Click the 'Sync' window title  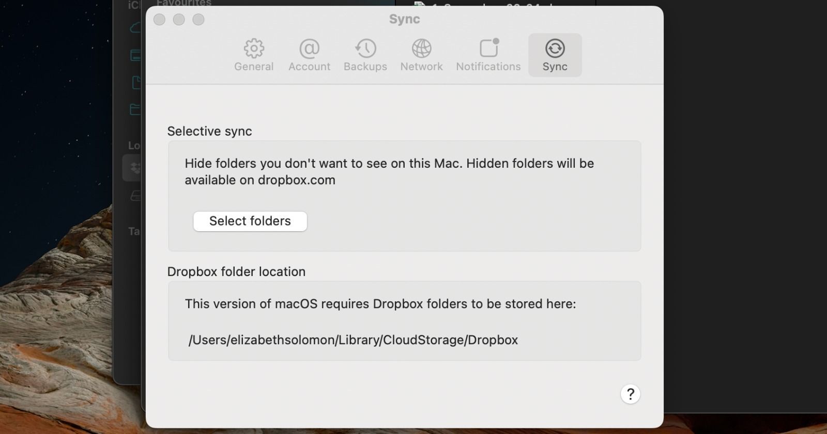coord(404,19)
